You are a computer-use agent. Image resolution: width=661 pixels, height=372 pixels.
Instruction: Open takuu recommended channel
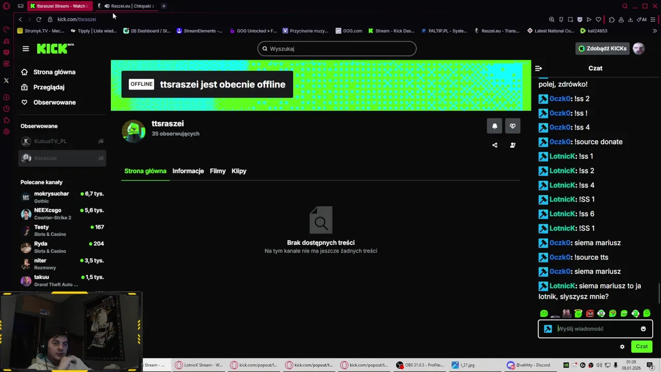point(62,281)
